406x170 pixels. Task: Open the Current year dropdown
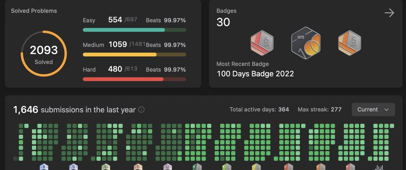pyautogui.click(x=373, y=109)
